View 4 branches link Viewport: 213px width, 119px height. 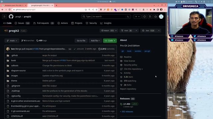pos(28,40)
